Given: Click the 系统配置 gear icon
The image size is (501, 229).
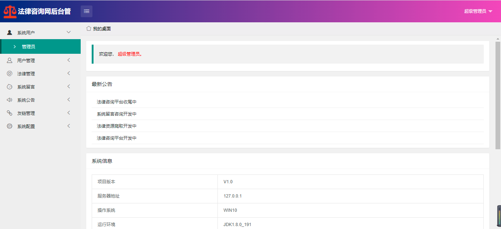Looking at the screenshot, I should (10, 126).
